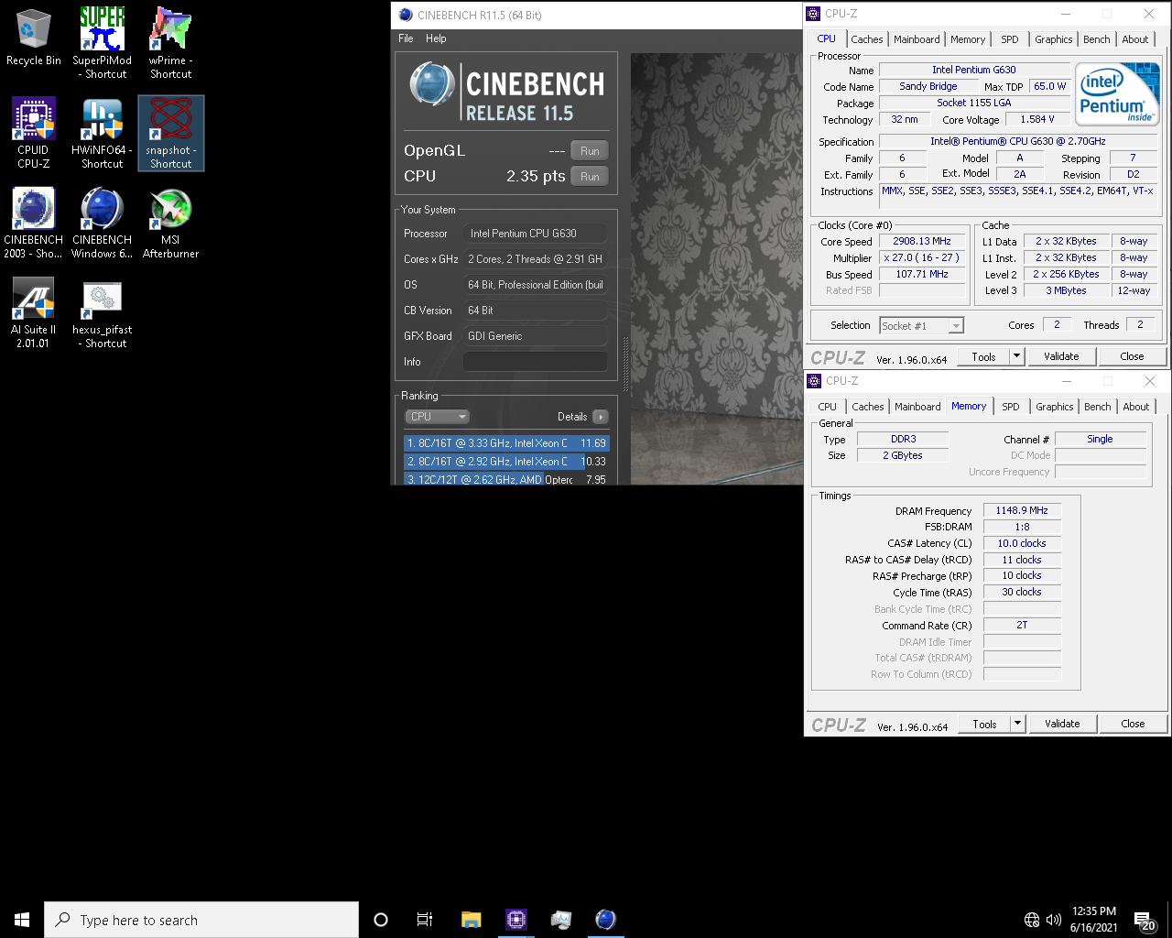Viewport: 1172px width, 938px height.
Task: Click Validate in lower CPU-Z window
Action: tap(1062, 724)
